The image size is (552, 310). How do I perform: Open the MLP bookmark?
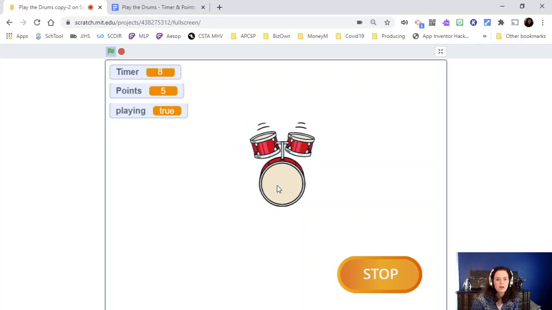(139, 36)
